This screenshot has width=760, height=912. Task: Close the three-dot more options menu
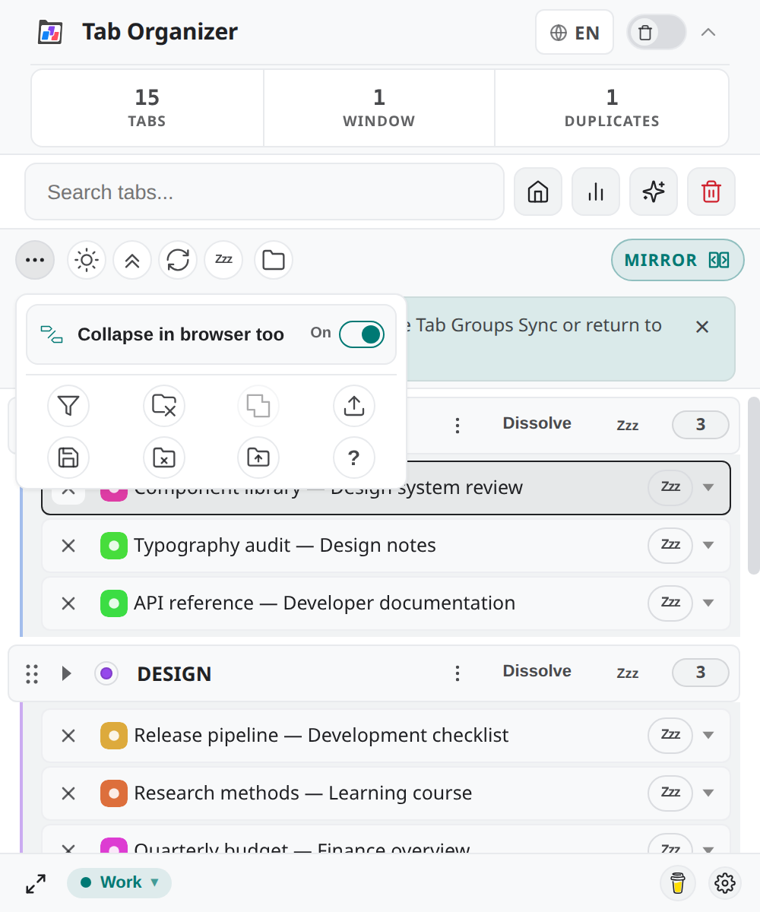(35, 260)
